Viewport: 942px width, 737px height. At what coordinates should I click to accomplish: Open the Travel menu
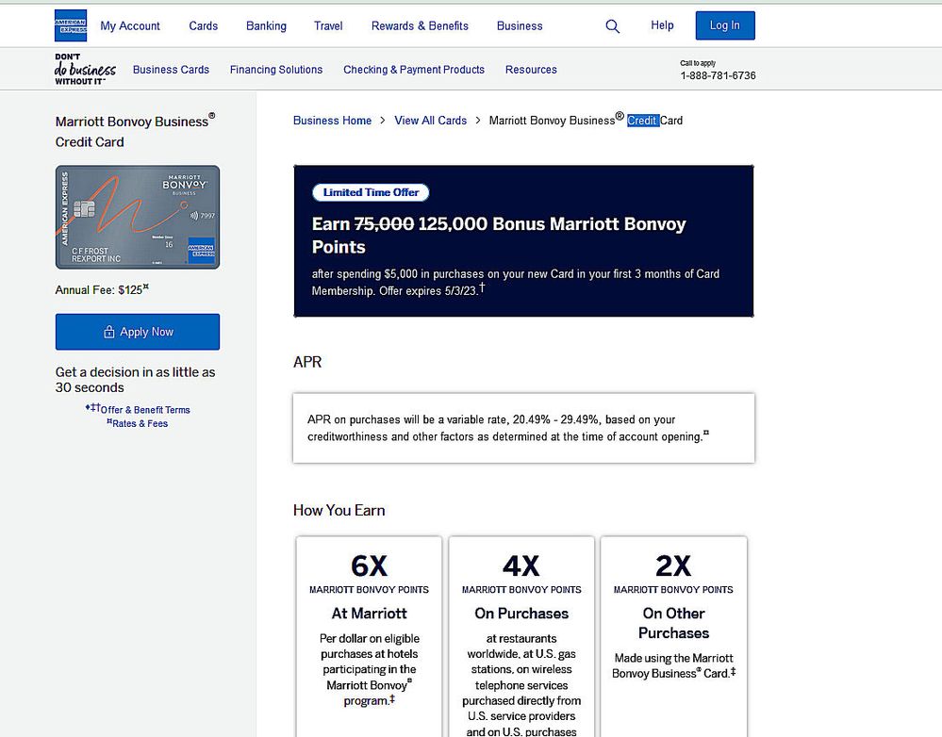[x=328, y=25]
